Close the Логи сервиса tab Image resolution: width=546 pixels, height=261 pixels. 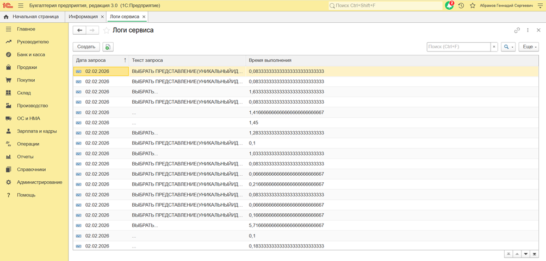point(144,17)
